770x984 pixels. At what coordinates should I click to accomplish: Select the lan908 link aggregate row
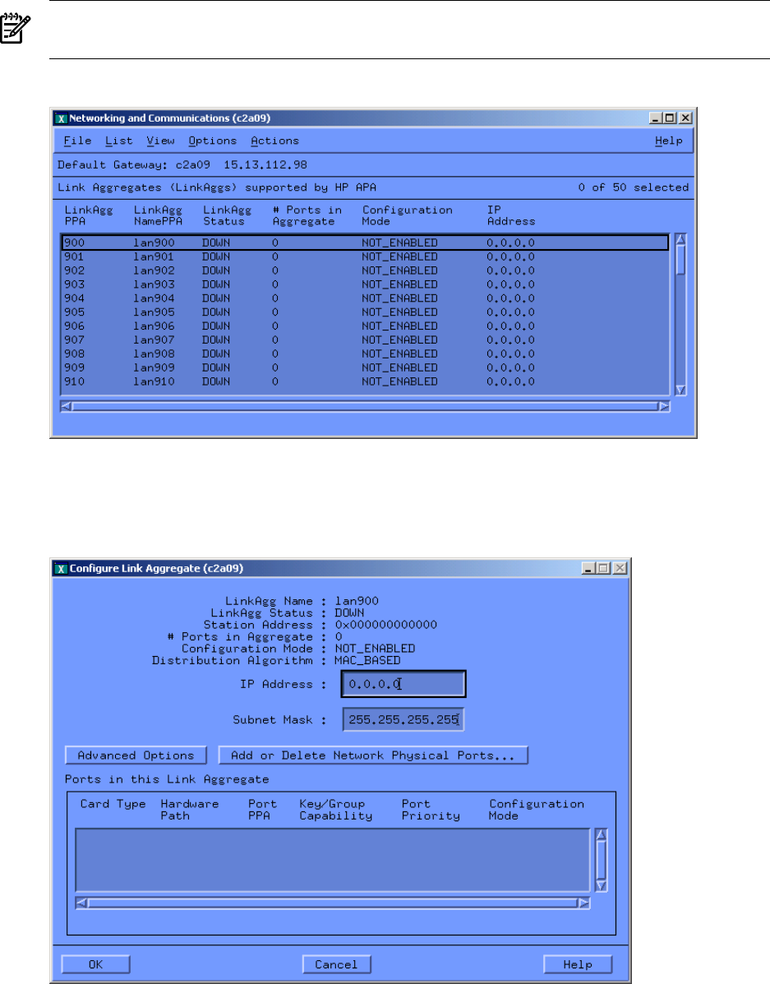pyautogui.click(x=365, y=353)
